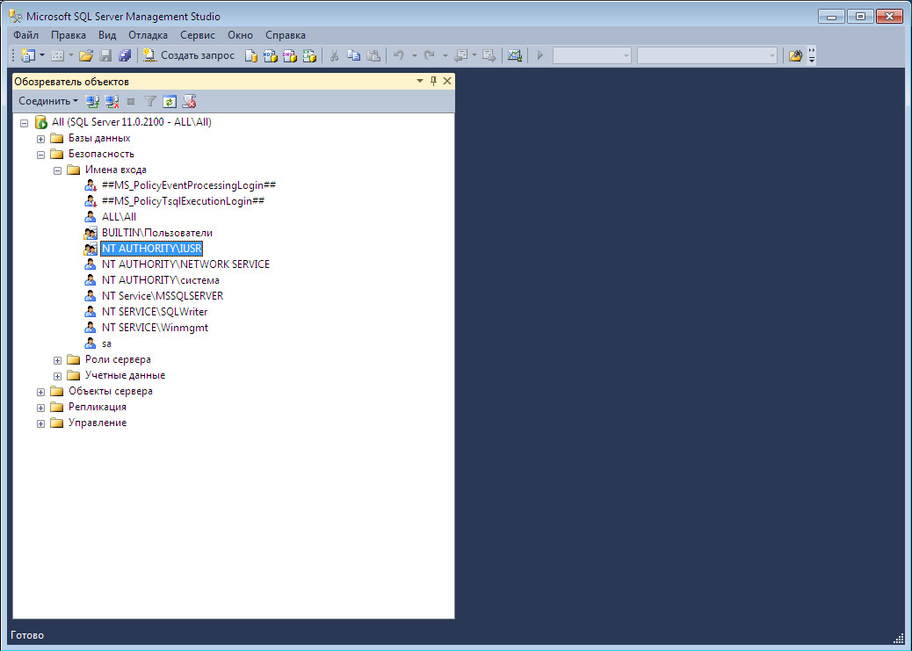This screenshot has height=651, width=912.
Task: Open the Сервис menu
Action: tap(198, 35)
